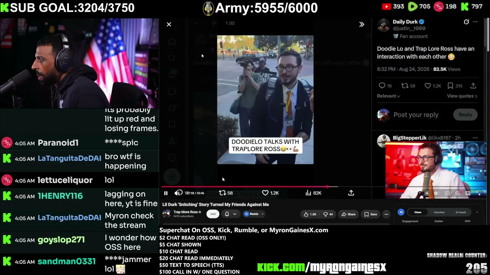Open the Trap More Ross channel name
Viewport: 490px width, 275px height.
[x=186, y=212]
